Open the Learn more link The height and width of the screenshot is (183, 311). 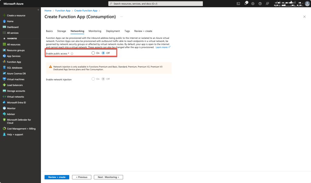point(163,47)
